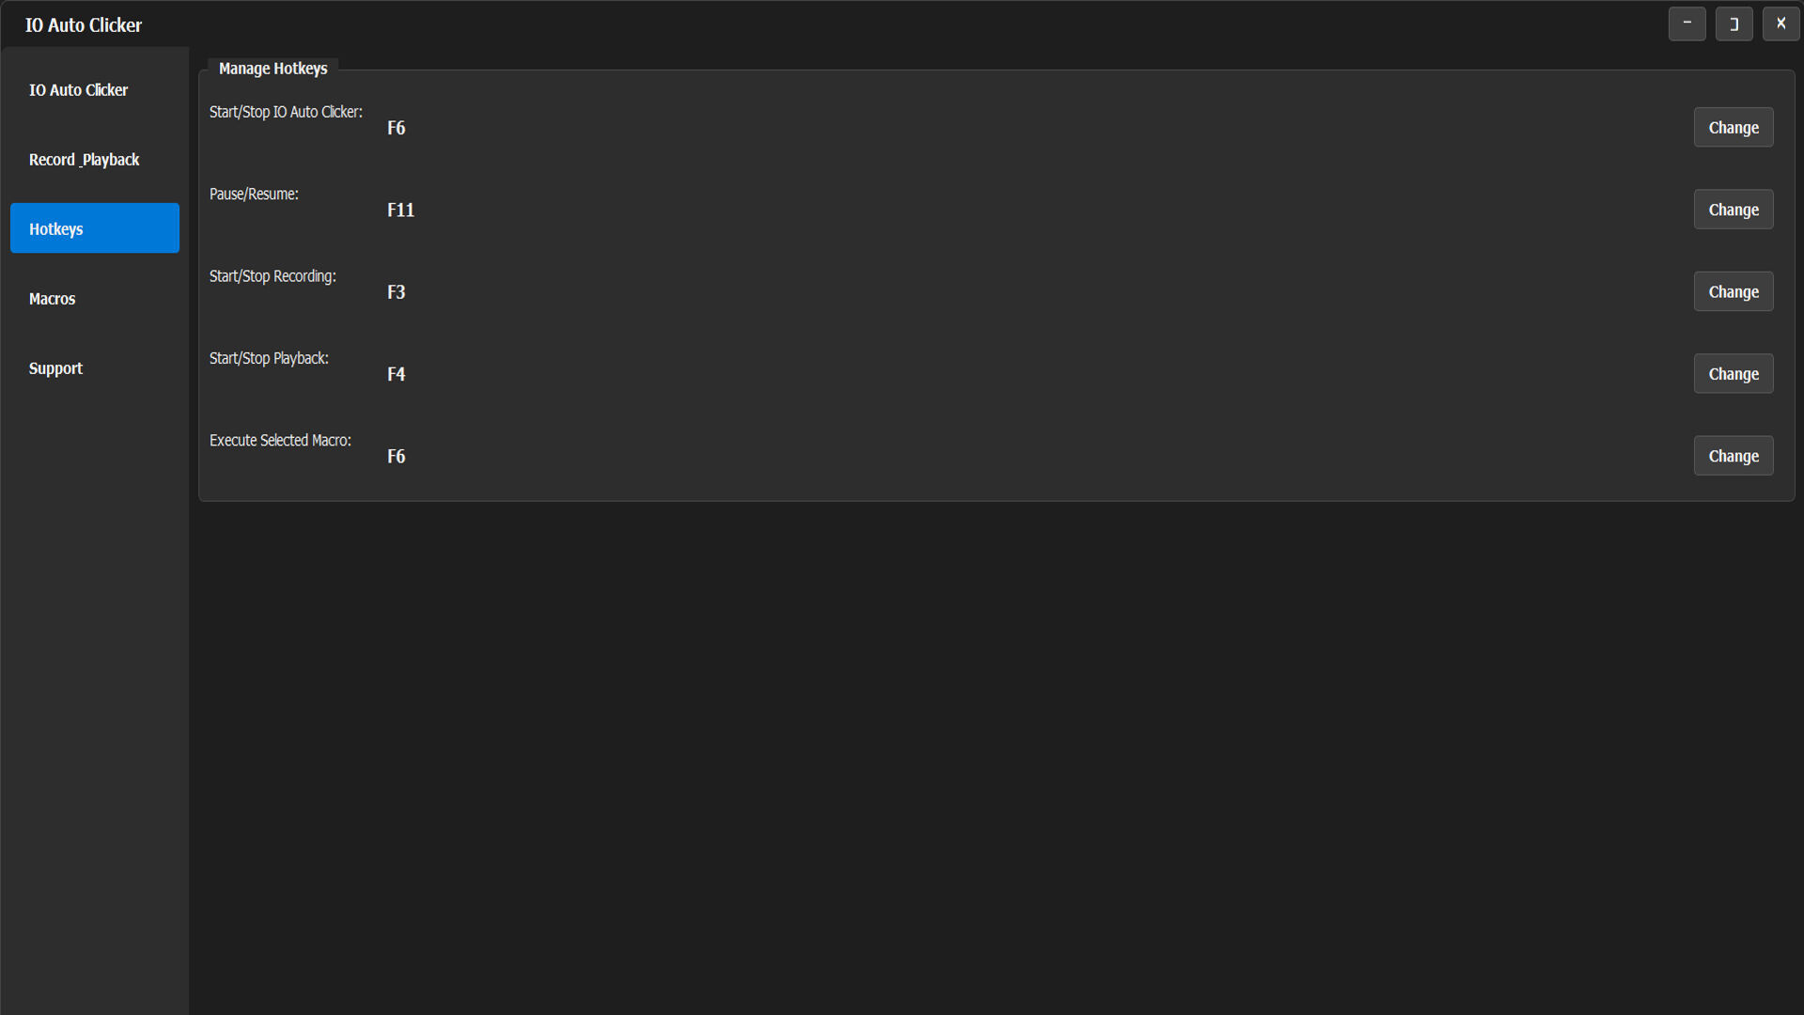Close the IO Auto Clicker window
The width and height of the screenshot is (1804, 1015).
(1781, 23)
